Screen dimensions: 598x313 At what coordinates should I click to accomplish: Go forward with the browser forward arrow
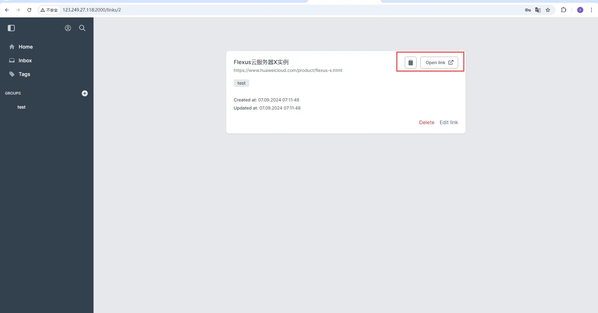[x=18, y=10]
